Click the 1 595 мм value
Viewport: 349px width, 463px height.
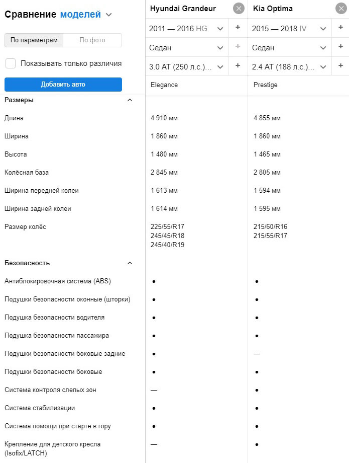point(267,209)
